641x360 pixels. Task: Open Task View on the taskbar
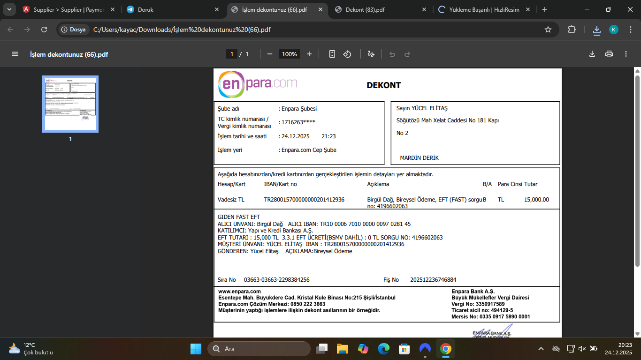click(x=322, y=349)
